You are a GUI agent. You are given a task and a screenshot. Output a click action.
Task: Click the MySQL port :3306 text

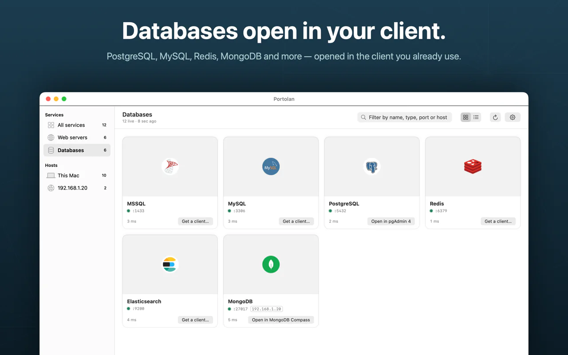click(239, 211)
